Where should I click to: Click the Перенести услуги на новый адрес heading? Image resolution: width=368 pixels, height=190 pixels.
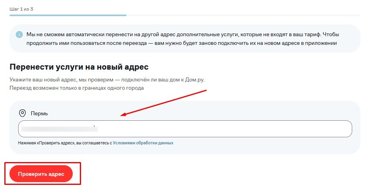point(79,67)
